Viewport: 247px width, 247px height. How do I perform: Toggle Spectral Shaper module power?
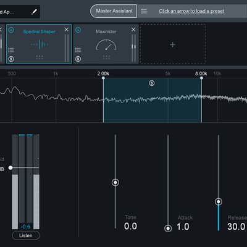tap(11, 30)
